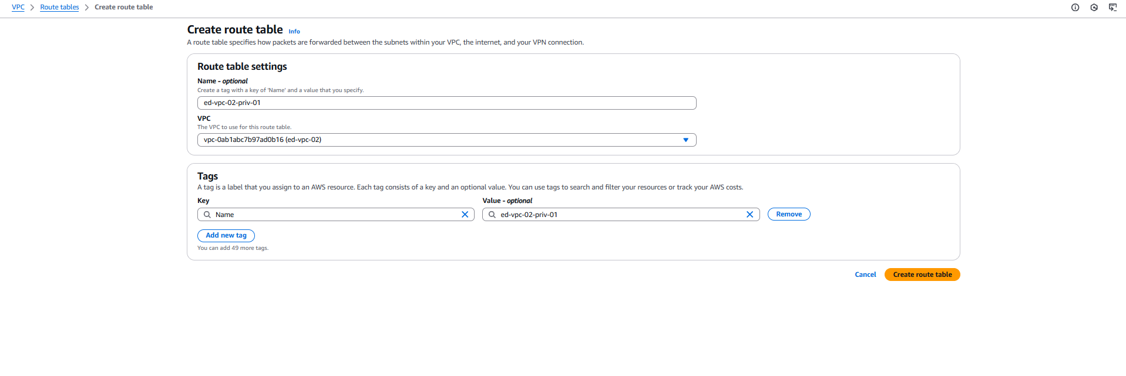Click the breadcrumb chevron after Route tables
Screen dimensions: 1126x376
(86, 8)
